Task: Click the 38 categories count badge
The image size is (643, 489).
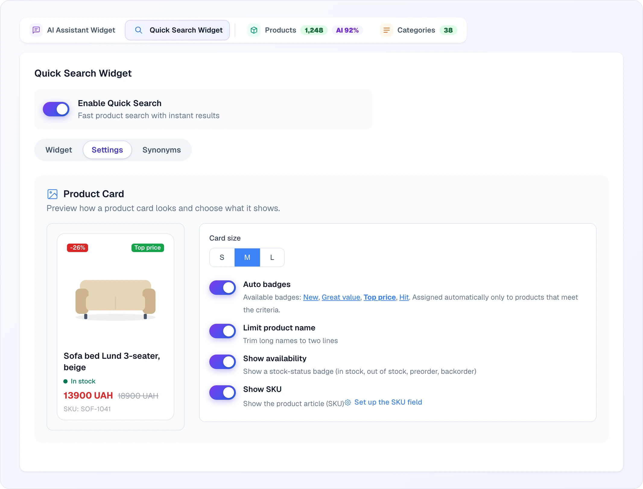Action: tap(448, 30)
